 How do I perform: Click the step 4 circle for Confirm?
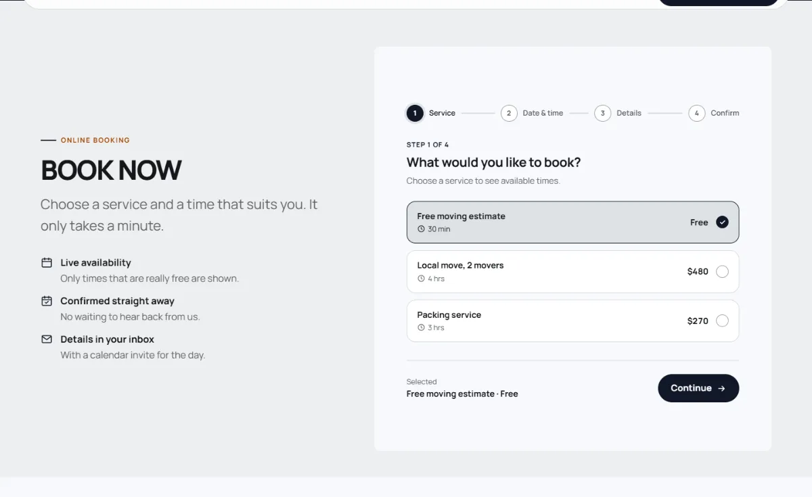[x=697, y=113]
